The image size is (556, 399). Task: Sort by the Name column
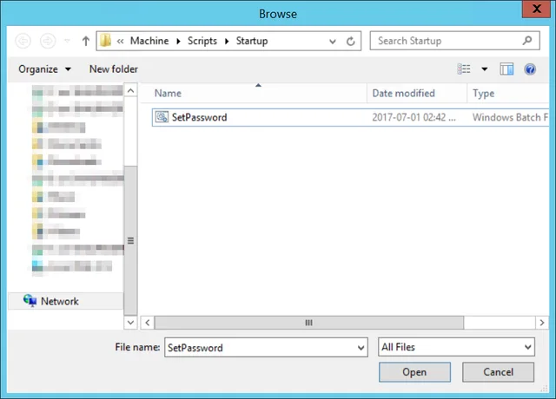(253, 93)
